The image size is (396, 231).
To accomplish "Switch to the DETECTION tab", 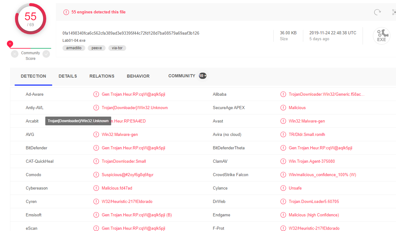I will pos(33,76).
